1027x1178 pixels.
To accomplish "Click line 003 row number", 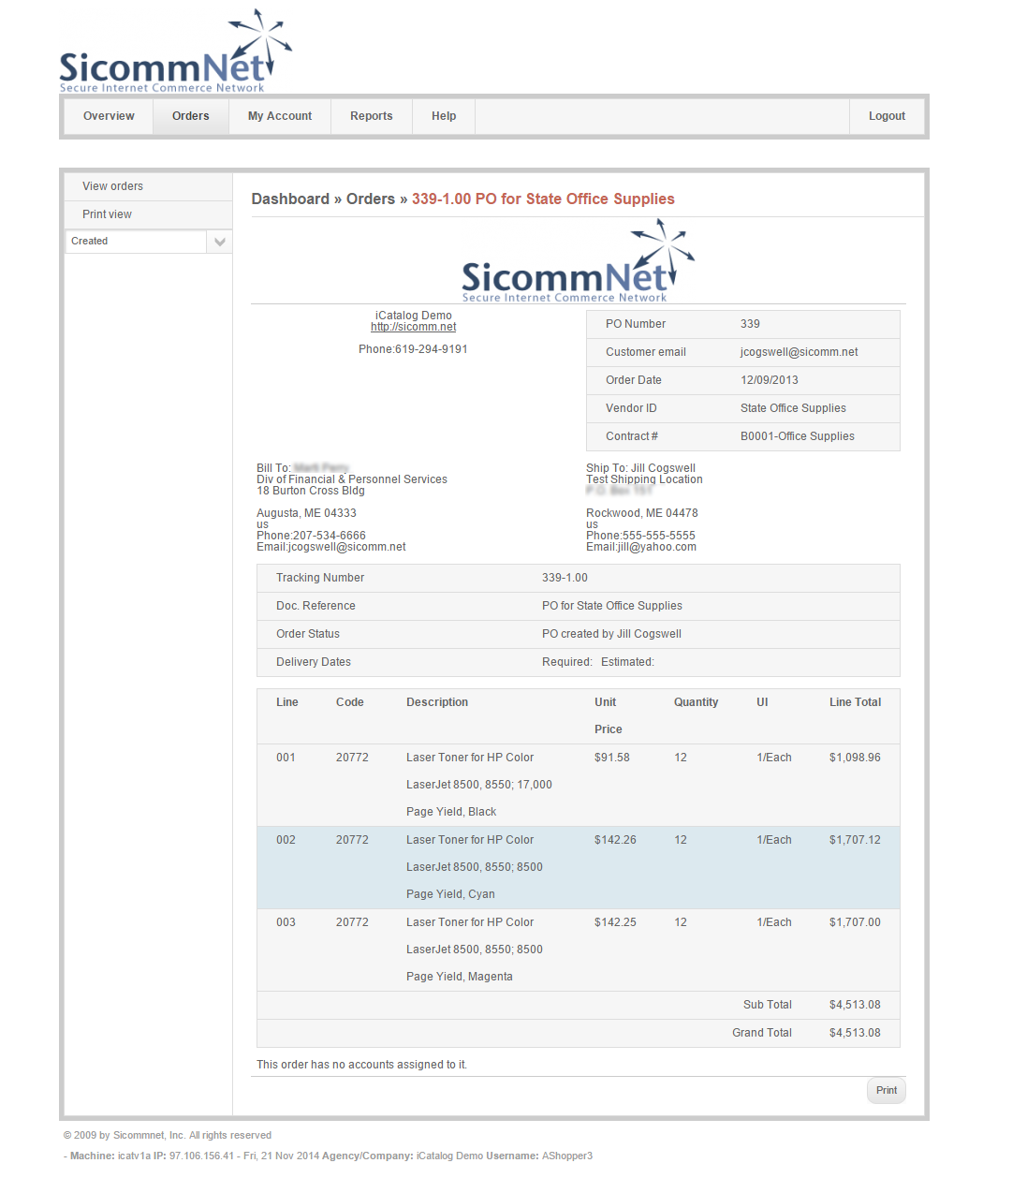I will 286,922.
